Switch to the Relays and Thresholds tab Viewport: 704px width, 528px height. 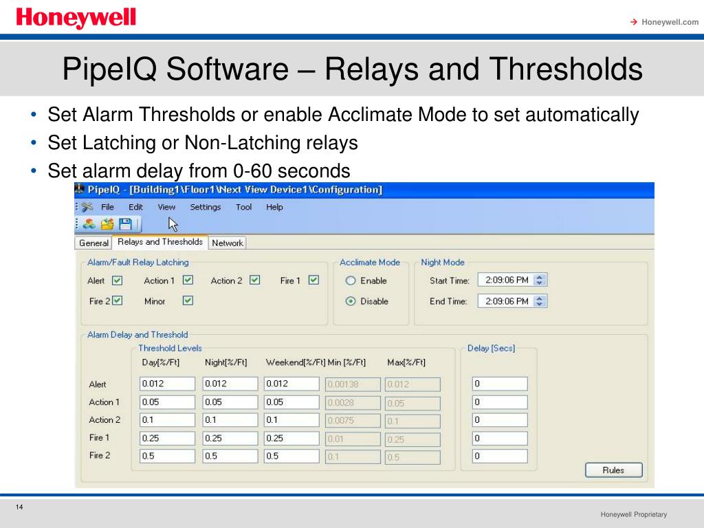click(159, 242)
